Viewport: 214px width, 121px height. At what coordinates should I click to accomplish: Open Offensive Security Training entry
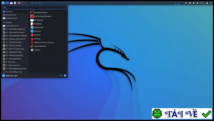pyautogui.click(x=48, y=42)
